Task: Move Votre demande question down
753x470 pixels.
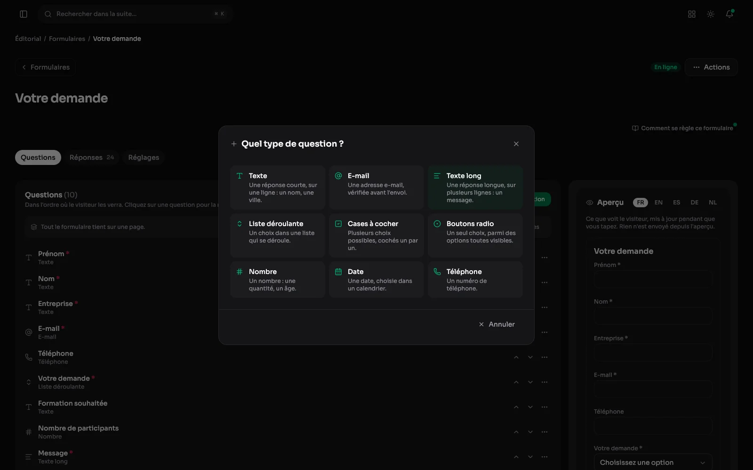Action: point(530,382)
